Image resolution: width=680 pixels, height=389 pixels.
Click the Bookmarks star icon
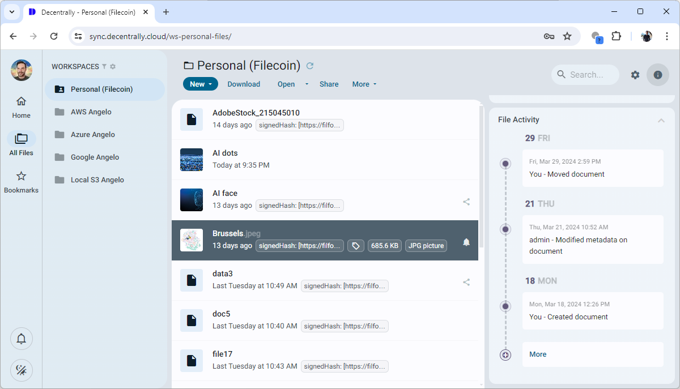tap(21, 177)
